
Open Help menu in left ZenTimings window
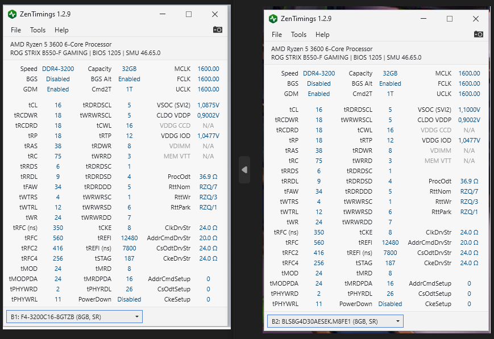tap(61, 30)
